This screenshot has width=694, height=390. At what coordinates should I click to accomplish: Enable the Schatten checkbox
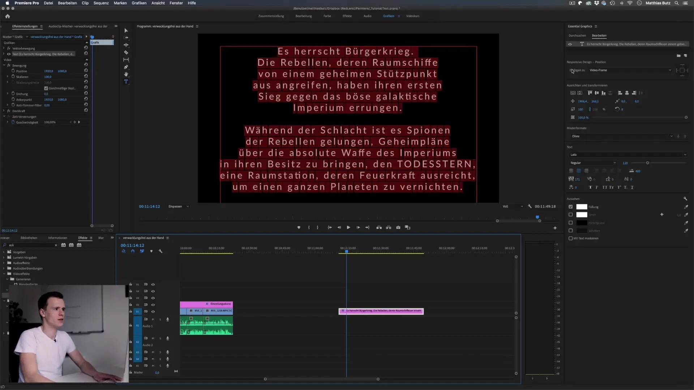click(570, 230)
